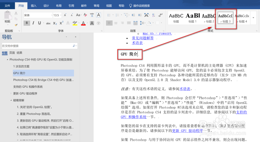Click the phonetic guide wén icon
Viewport: 260px width, 142px height.
92,15
